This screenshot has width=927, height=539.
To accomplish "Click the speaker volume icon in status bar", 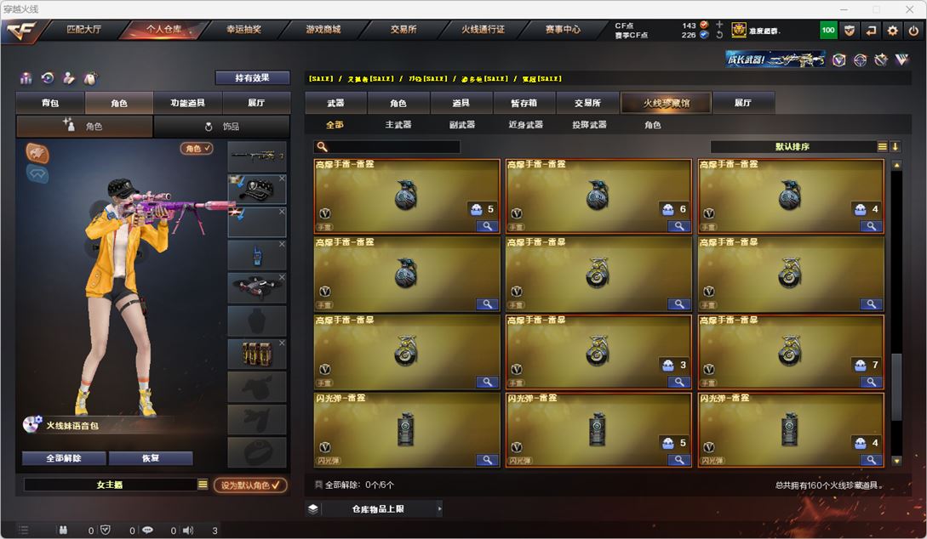I will click(x=188, y=530).
